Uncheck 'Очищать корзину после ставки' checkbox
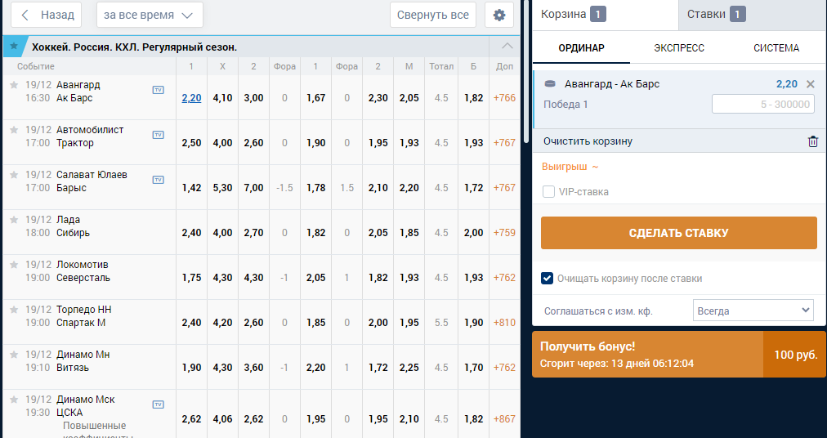 point(547,278)
